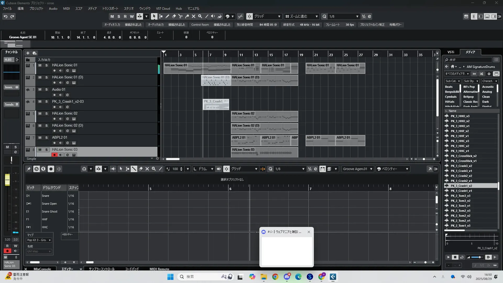Click the Sends section button
This screenshot has width=503, height=283.
9,105
